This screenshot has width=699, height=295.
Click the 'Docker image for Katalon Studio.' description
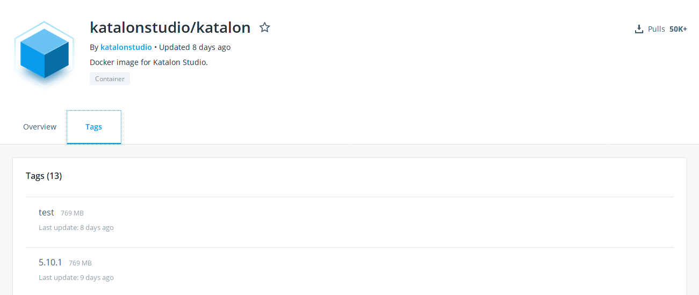pos(148,62)
